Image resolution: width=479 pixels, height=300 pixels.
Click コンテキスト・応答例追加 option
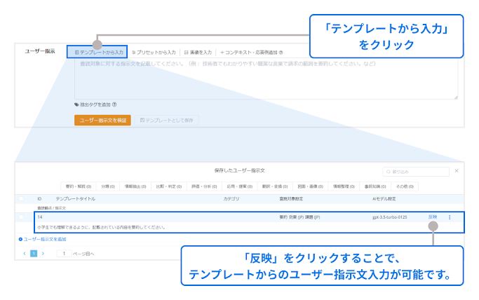251,52
